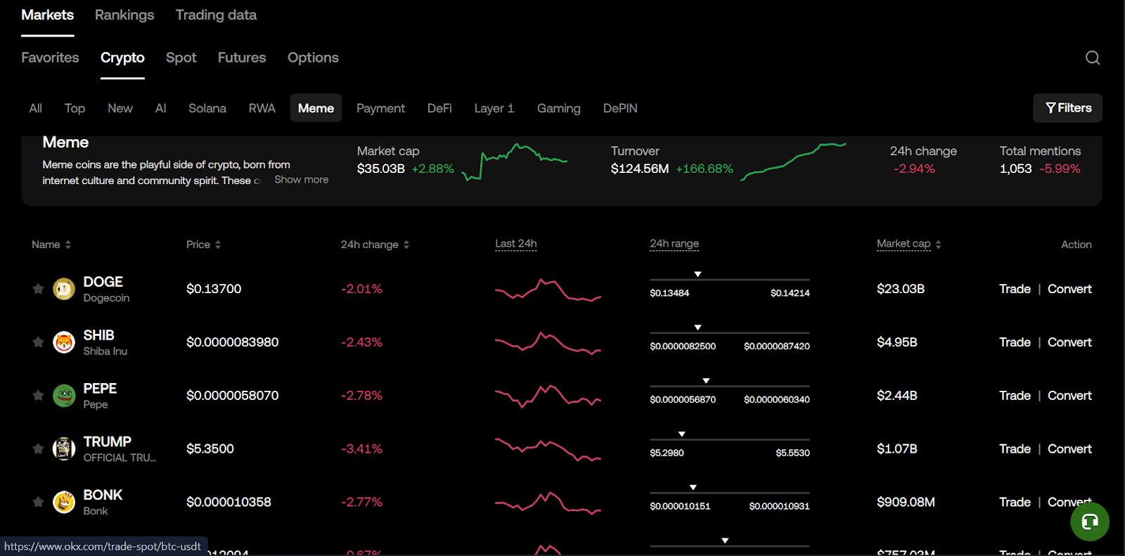
Task: Click the TRUMP coin logo
Action: tap(64, 448)
